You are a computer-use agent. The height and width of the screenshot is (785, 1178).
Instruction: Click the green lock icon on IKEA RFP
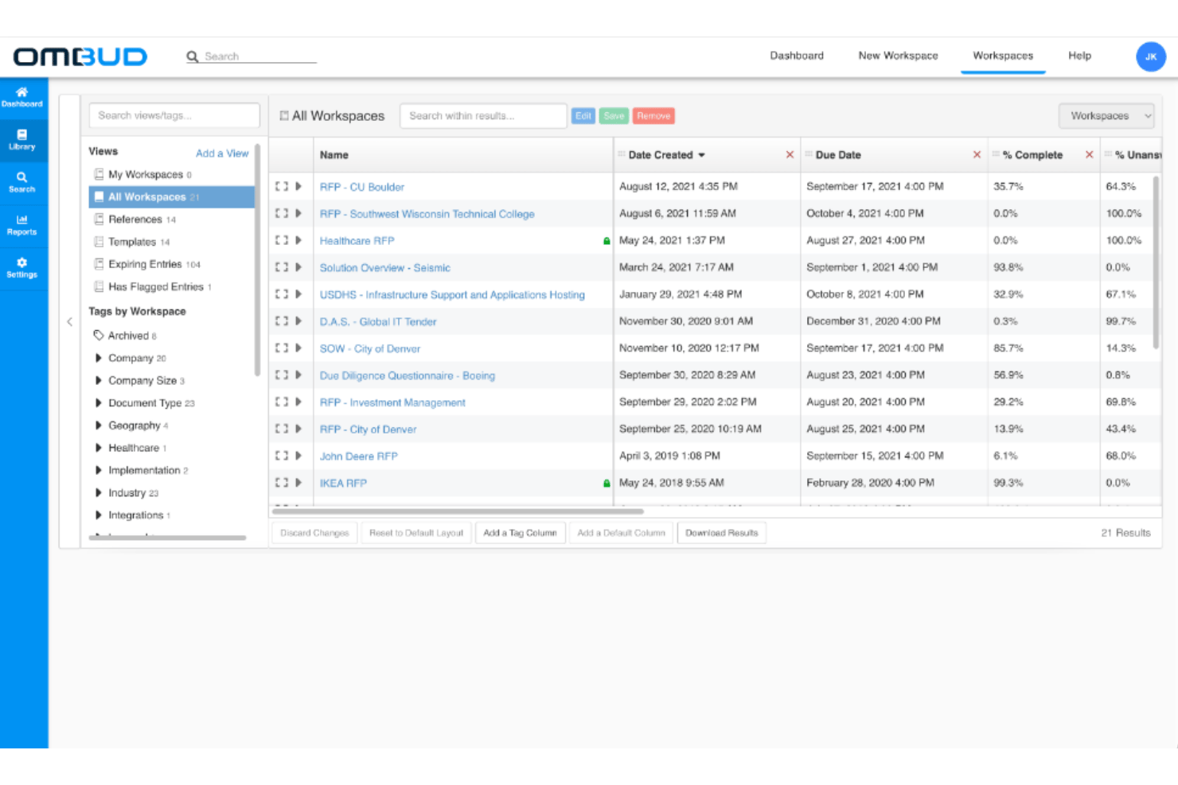607,483
